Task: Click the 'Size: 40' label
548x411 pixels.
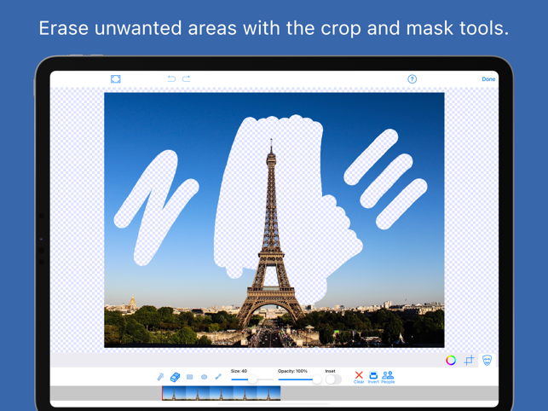Action: coord(239,371)
